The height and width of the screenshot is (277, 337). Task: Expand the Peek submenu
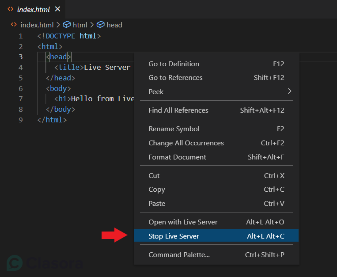216,91
